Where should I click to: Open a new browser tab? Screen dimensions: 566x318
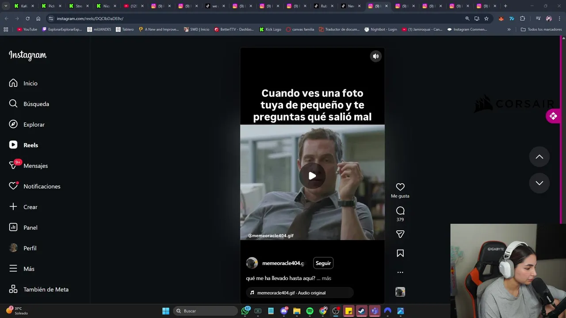[x=505, y=6]
